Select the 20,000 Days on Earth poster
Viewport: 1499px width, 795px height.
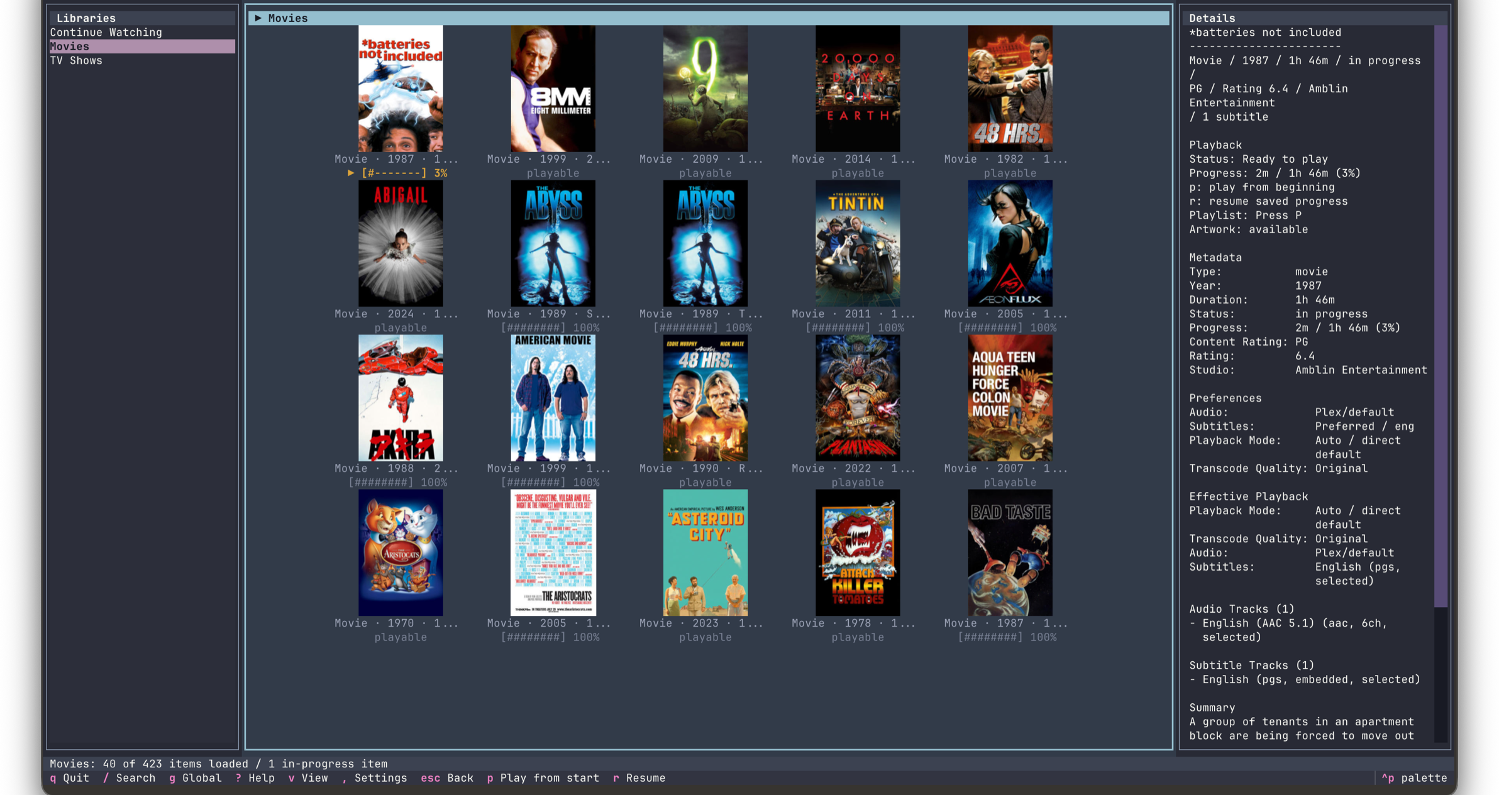[x=858, y=89]
